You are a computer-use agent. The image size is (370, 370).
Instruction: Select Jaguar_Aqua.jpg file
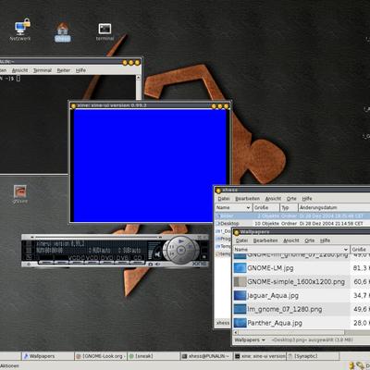(x=302, y=295)
